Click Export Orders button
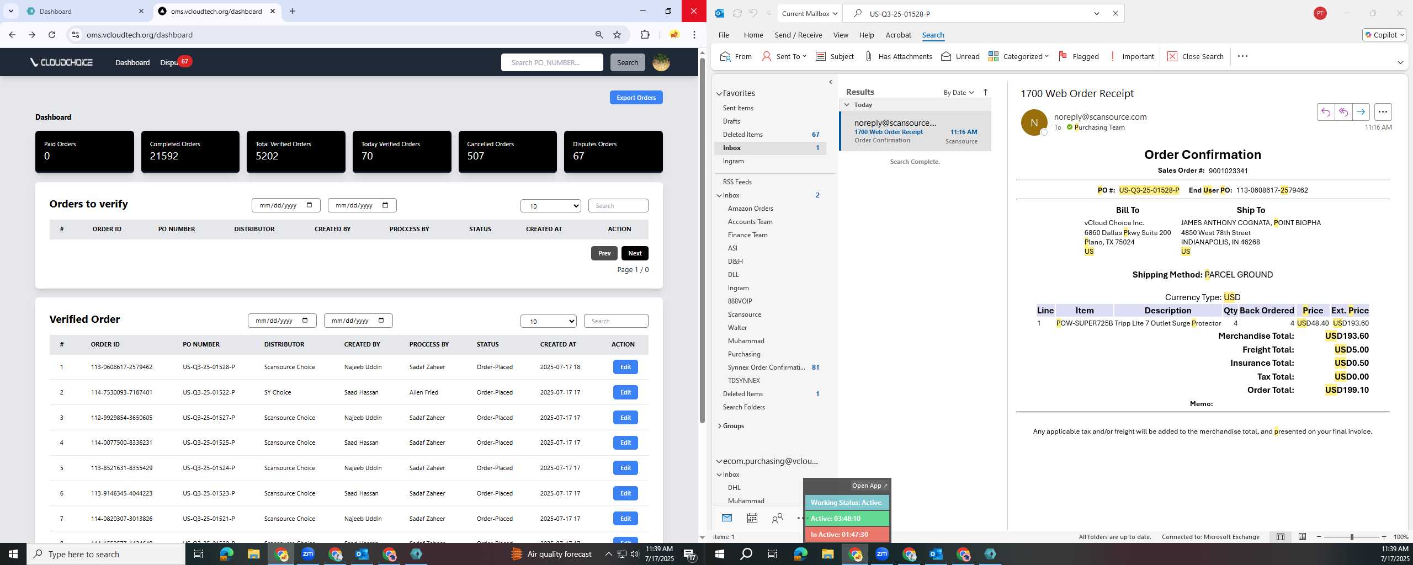 [x=636, y=98]
